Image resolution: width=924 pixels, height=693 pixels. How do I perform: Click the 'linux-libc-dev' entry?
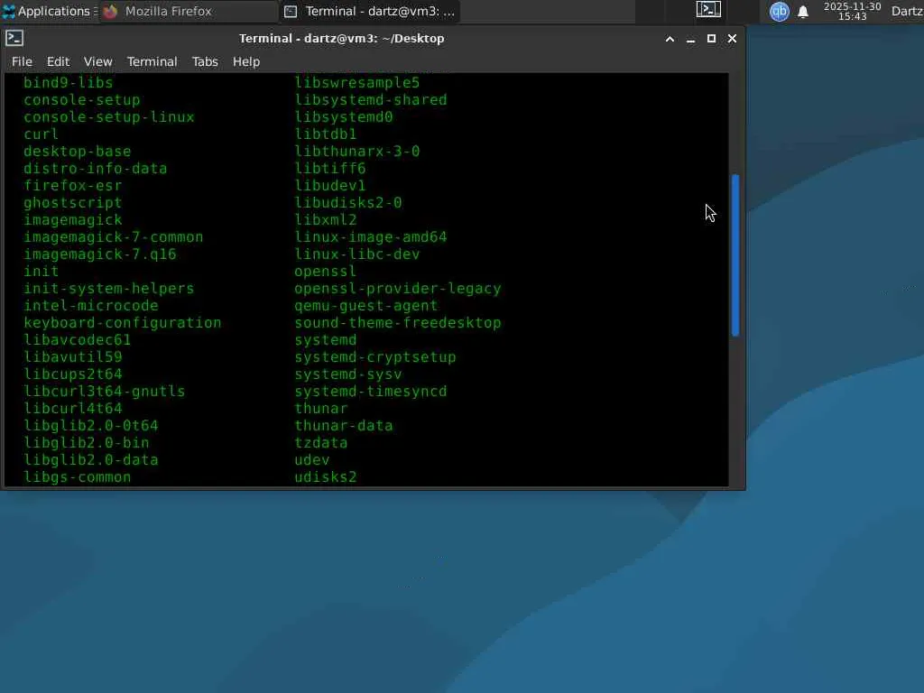pos(357,254)
